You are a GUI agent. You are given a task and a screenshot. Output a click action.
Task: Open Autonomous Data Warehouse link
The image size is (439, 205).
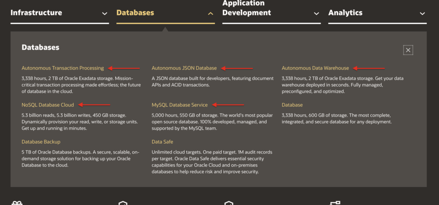tap(315, 68)
